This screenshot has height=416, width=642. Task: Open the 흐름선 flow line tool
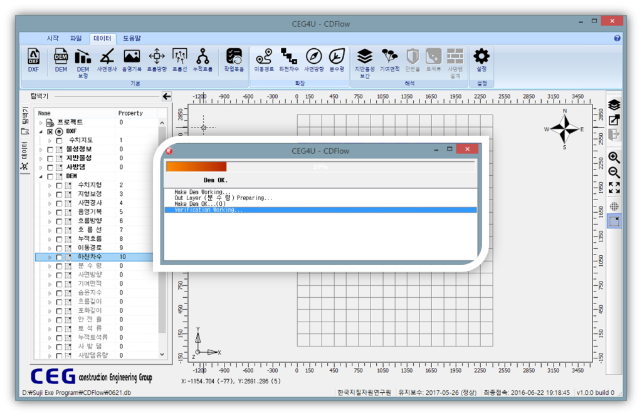click(x=180, y=60)
